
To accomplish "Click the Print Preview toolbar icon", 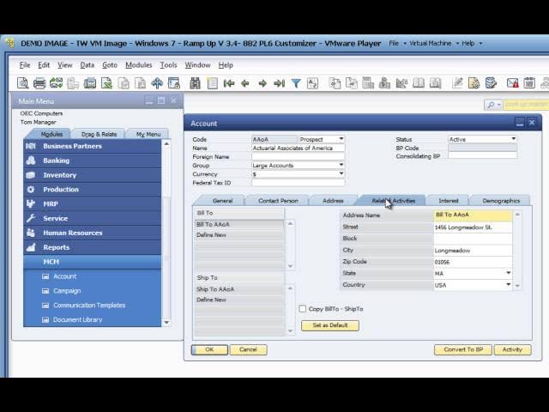I will [x=22, y=83].
